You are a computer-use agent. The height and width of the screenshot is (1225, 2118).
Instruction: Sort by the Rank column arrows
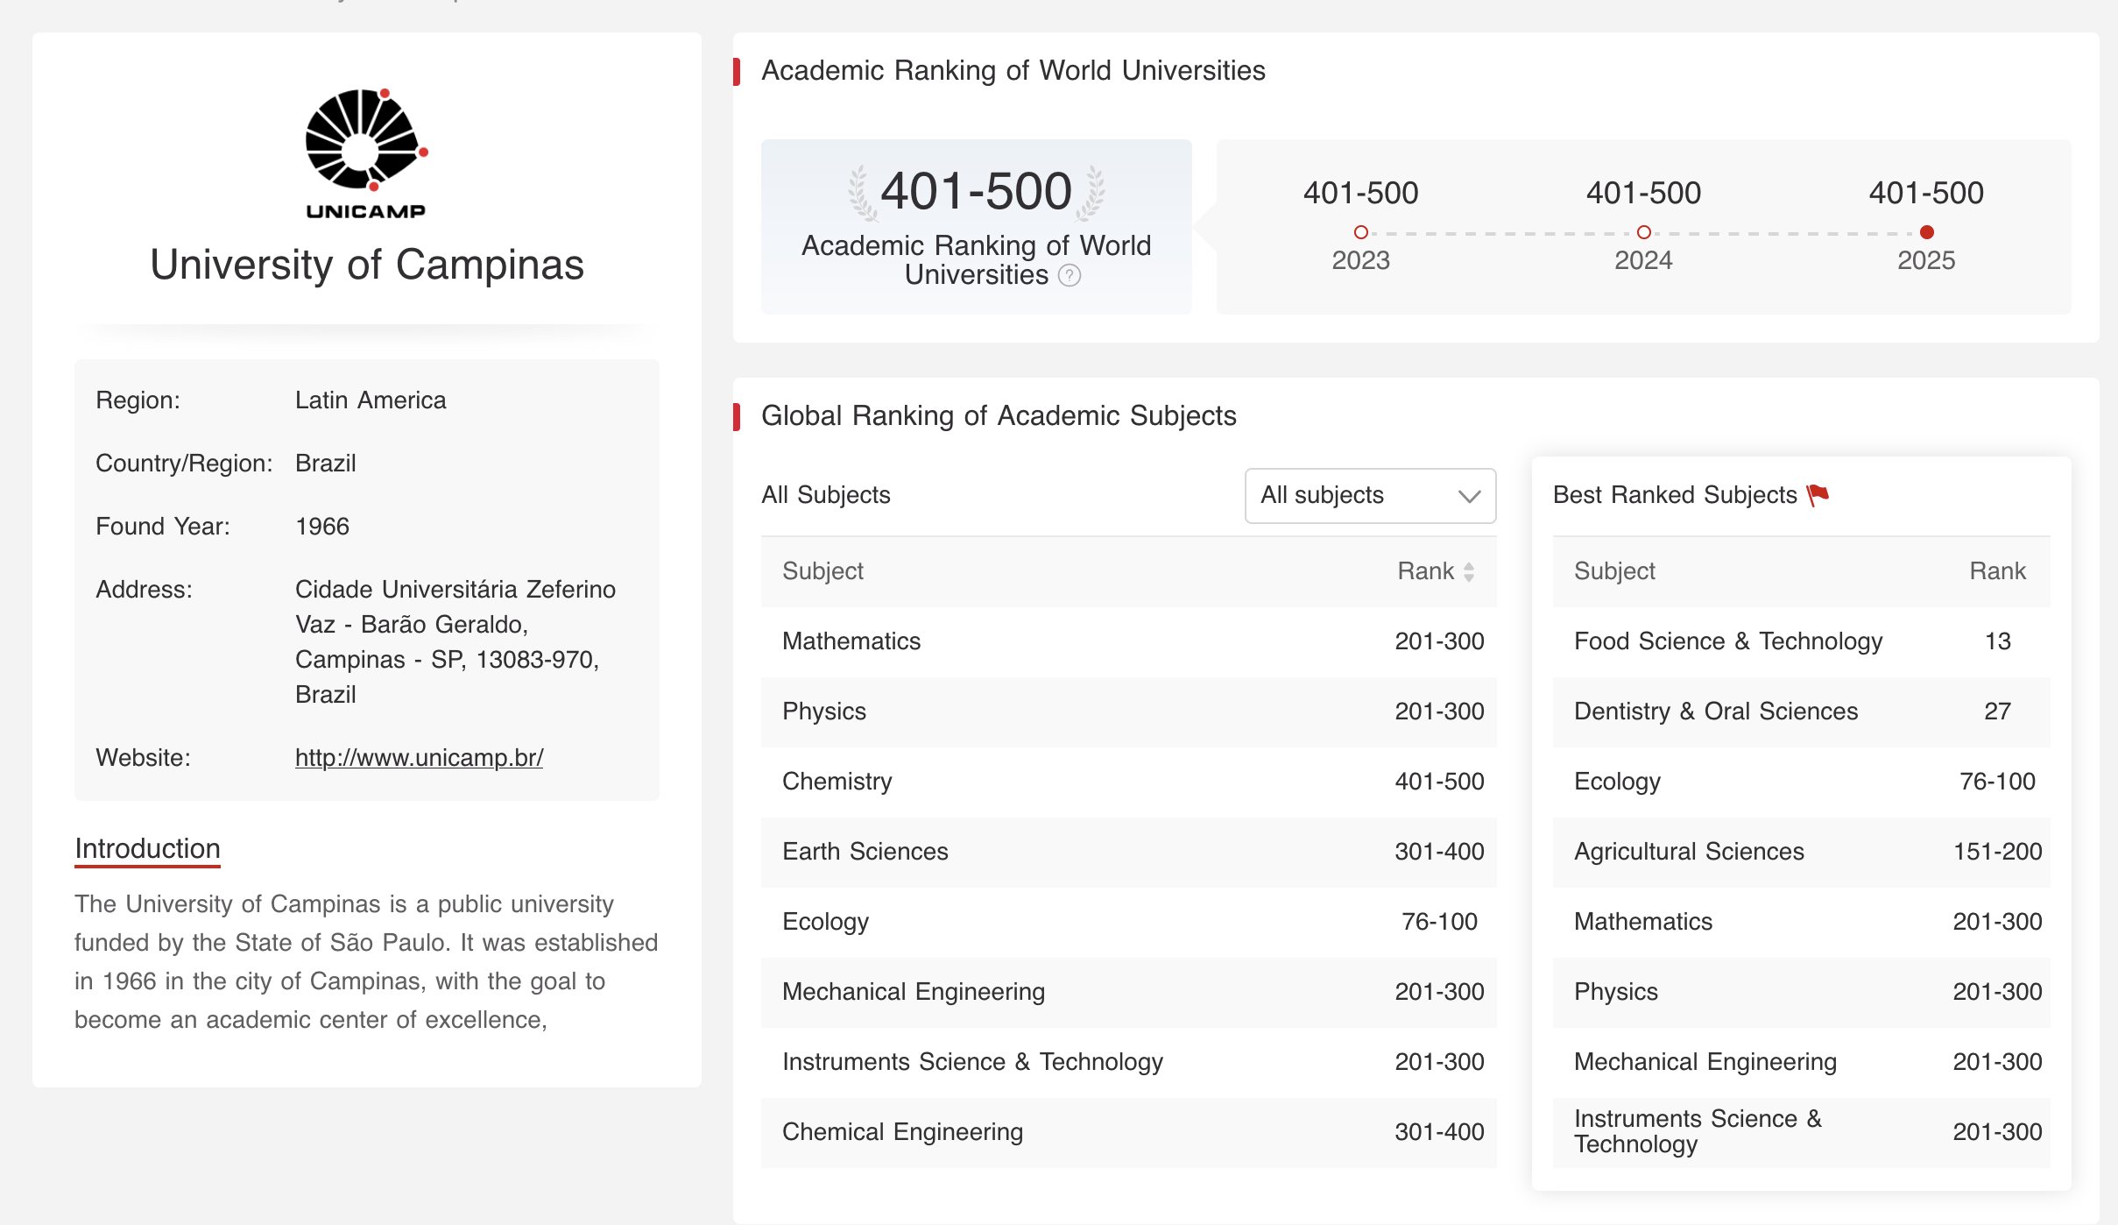1469,571
